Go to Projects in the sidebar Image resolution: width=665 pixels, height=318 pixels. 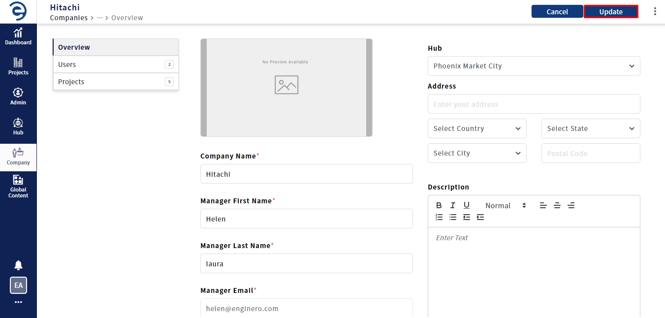pyautogui.click(x=18, y=66)
